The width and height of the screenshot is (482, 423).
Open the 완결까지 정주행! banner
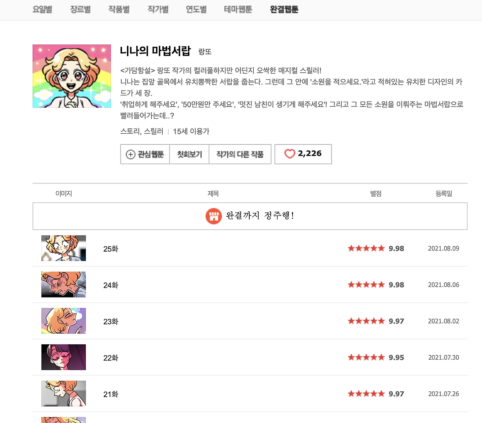tap(250, 216)
